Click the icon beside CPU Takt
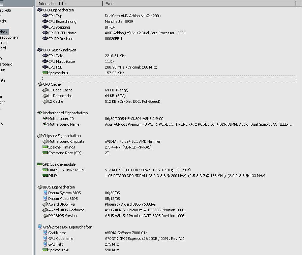Viewport: 302px width, 255px height. point(45,56)
